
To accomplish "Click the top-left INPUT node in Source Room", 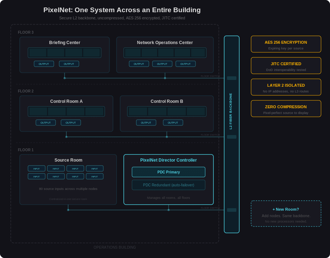I will click(37, 168).
